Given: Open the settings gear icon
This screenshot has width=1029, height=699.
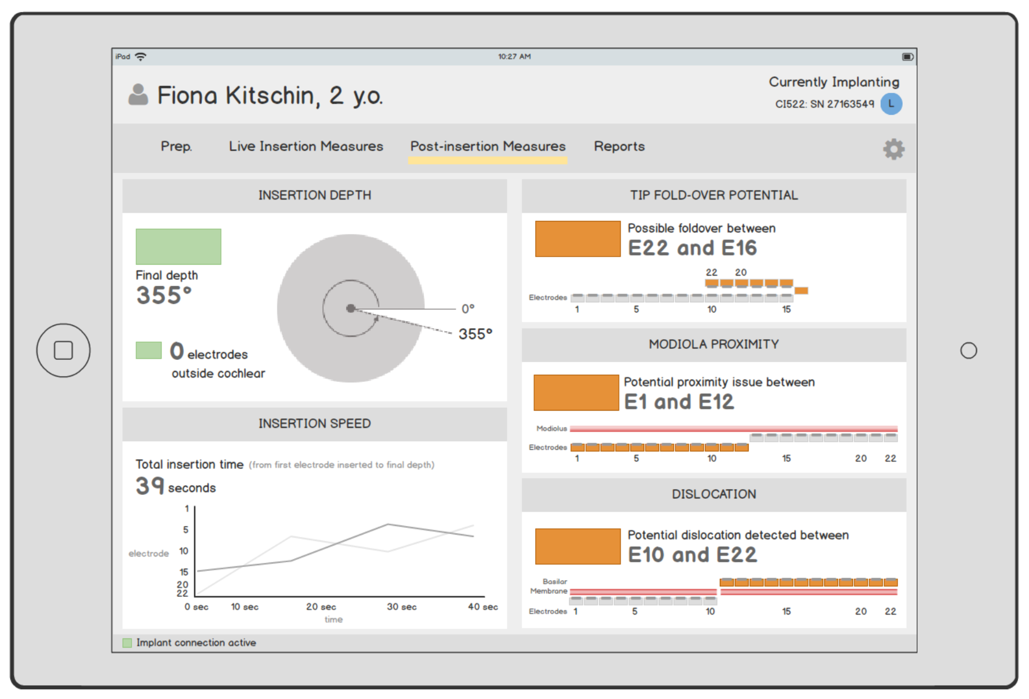Looking at the screenshot, I should tap(893, 149).
